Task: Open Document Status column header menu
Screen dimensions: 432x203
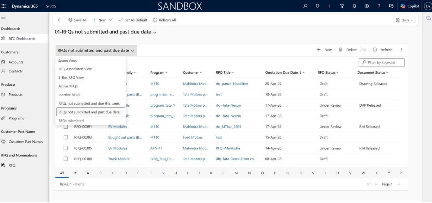Action: click(x=373, y=73)
